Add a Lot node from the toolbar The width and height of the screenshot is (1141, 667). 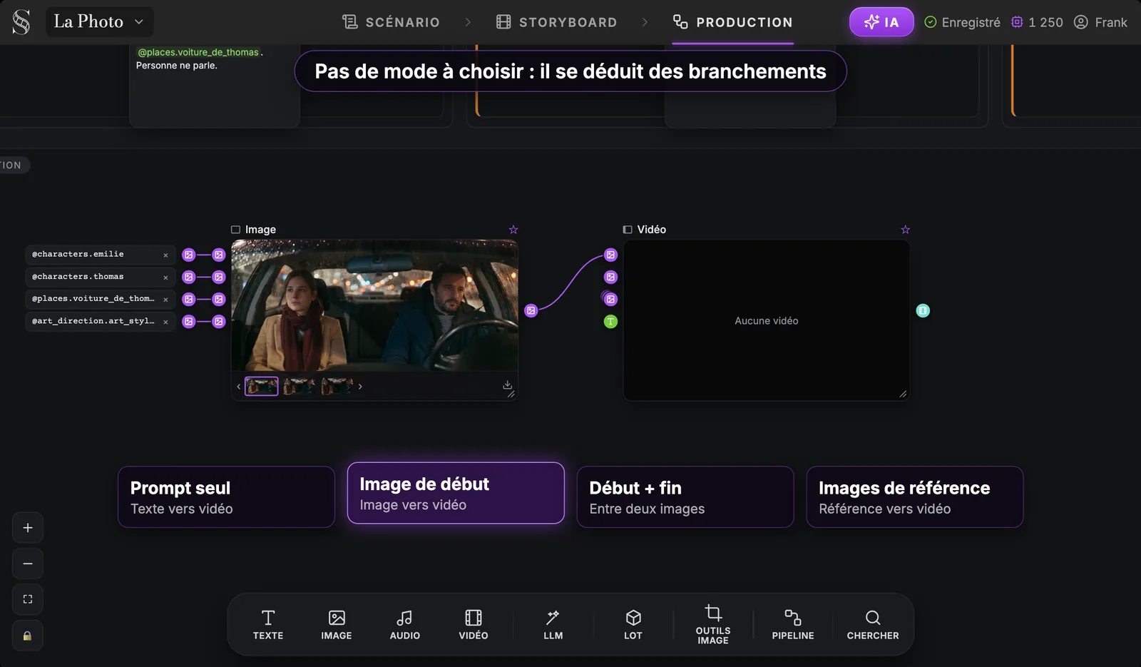[633, 625]
